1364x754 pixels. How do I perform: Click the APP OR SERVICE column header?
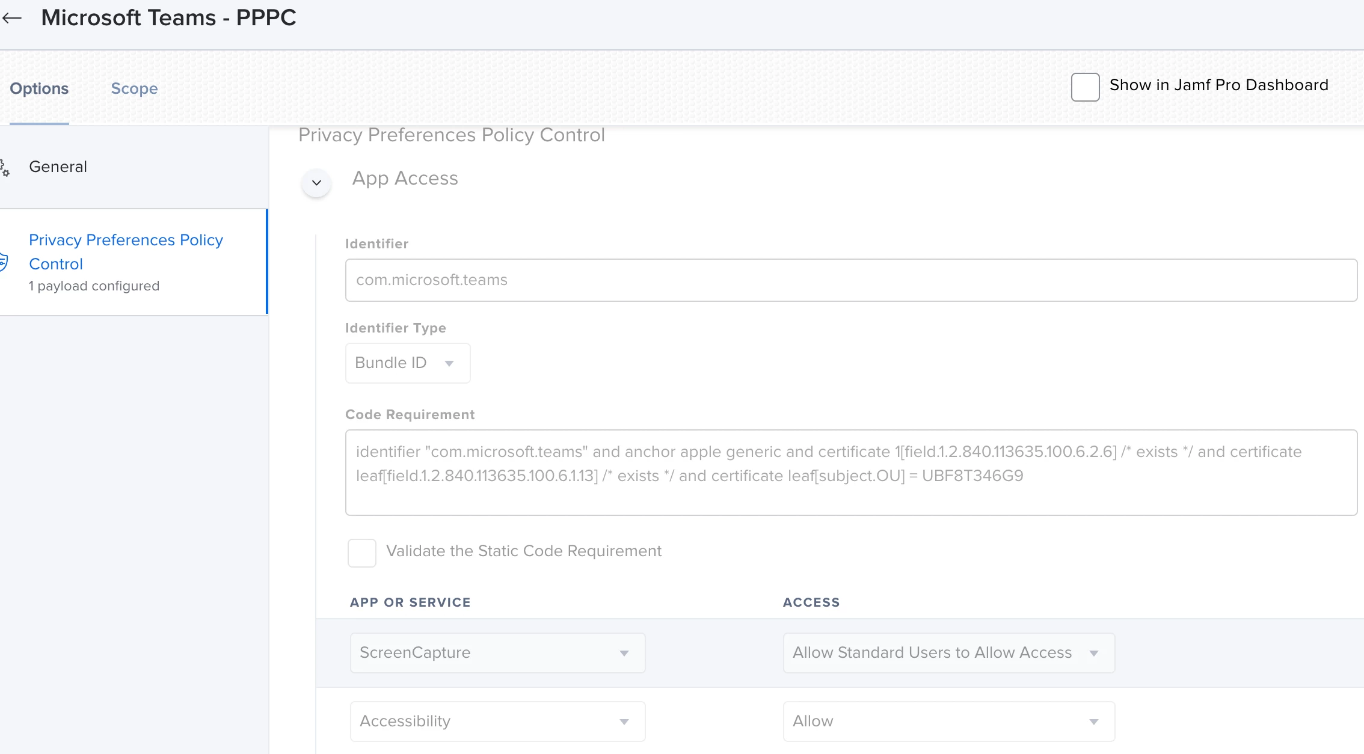point(410,602)
